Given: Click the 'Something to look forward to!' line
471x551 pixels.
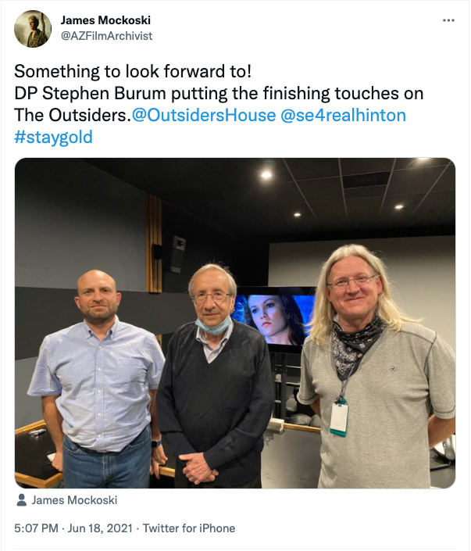Looking at the screenshot, I should pyautogui.click(x=133, y=71).
